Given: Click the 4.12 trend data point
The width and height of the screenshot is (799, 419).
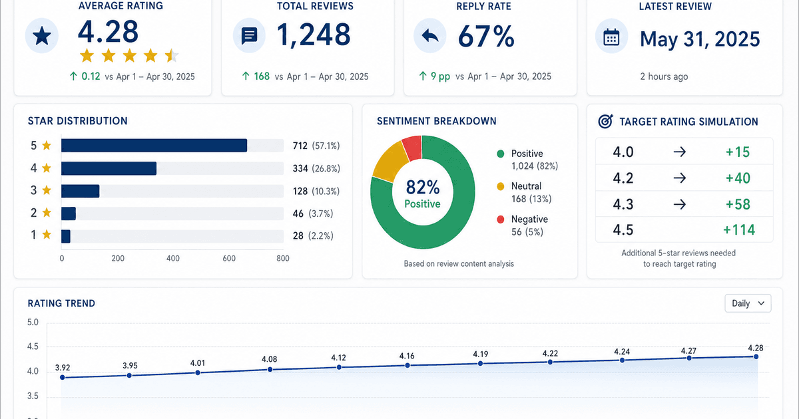Looking at the screenshot, I should 340,367.
